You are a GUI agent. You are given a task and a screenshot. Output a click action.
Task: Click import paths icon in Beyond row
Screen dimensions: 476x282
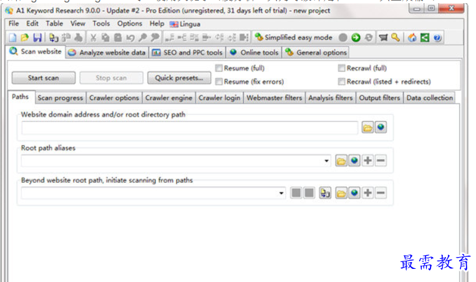[x=325, y=193]
